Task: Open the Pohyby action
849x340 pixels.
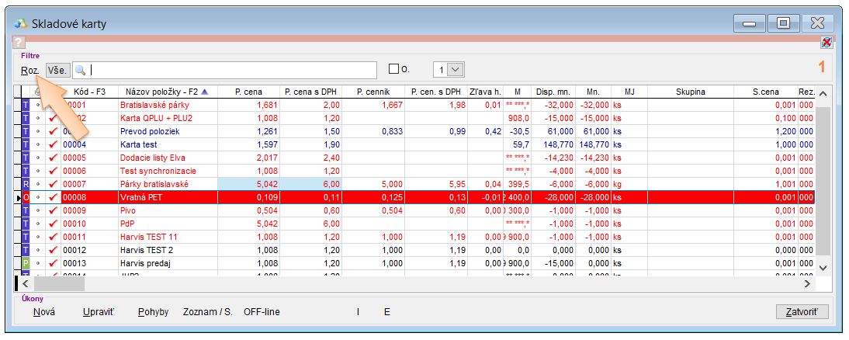Action: point(153,312)
